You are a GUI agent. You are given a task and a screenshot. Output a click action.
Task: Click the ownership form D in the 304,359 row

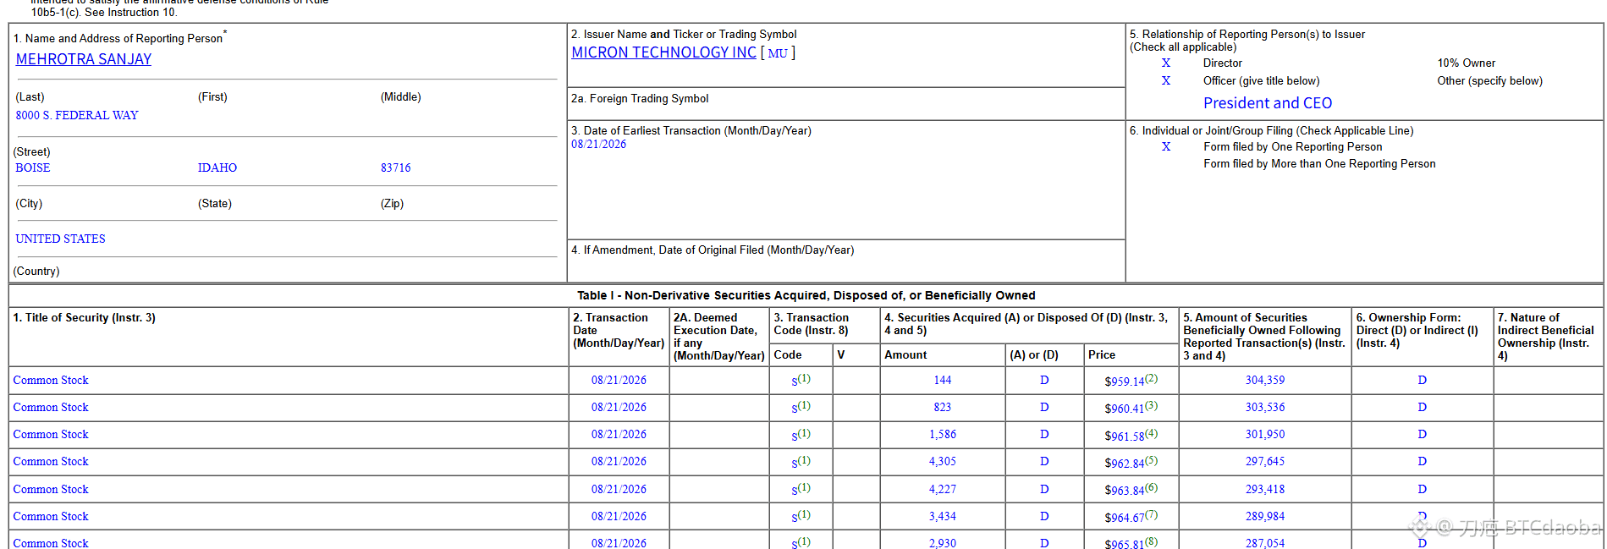pyautogui.click(x=1423, y=381)
